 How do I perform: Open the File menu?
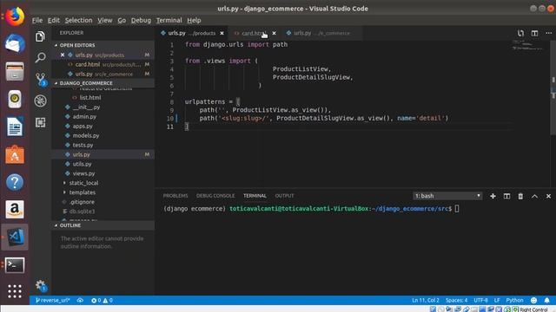coord(37,20)
